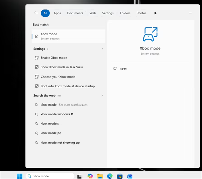Open the Windows Start button
This screenshot has height=179, width=202.
pos(20,176)
